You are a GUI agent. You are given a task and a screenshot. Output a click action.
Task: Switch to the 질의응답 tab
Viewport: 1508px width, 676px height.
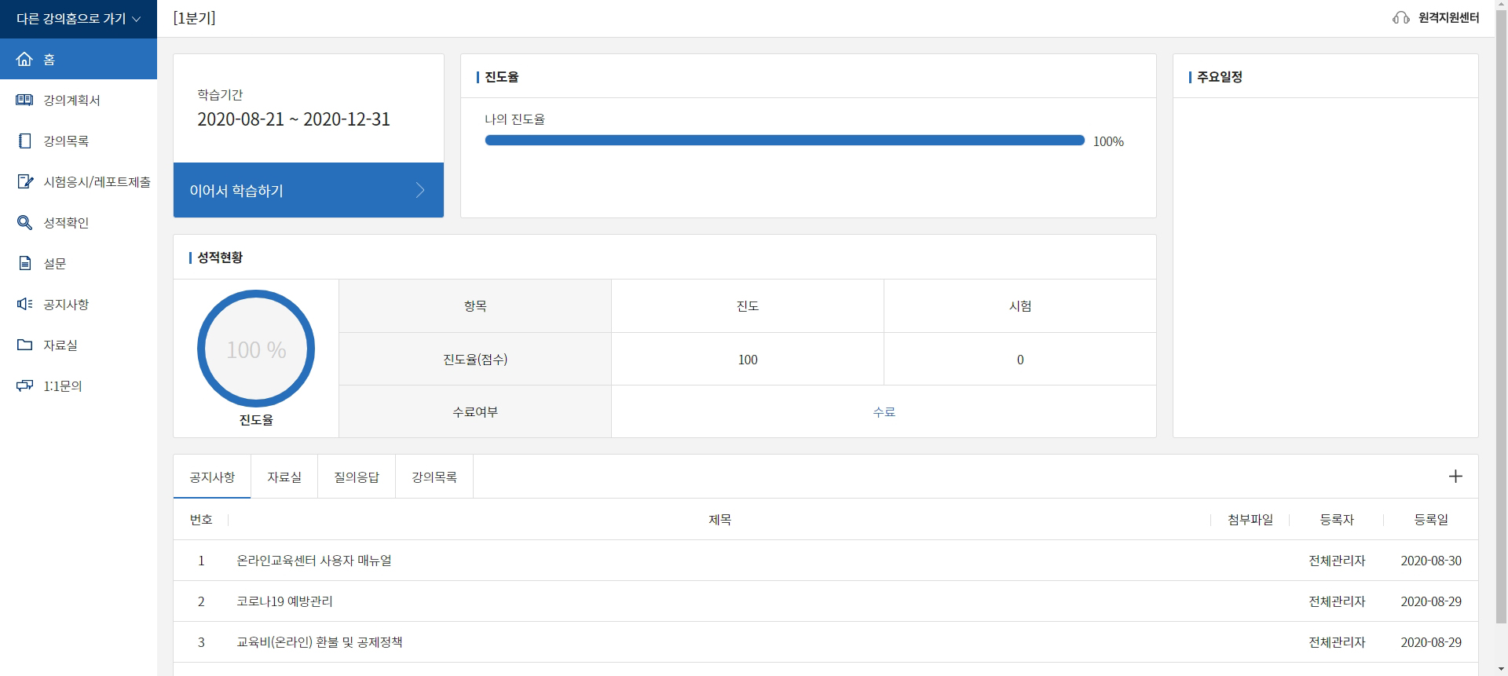click(x=357, y=477)
